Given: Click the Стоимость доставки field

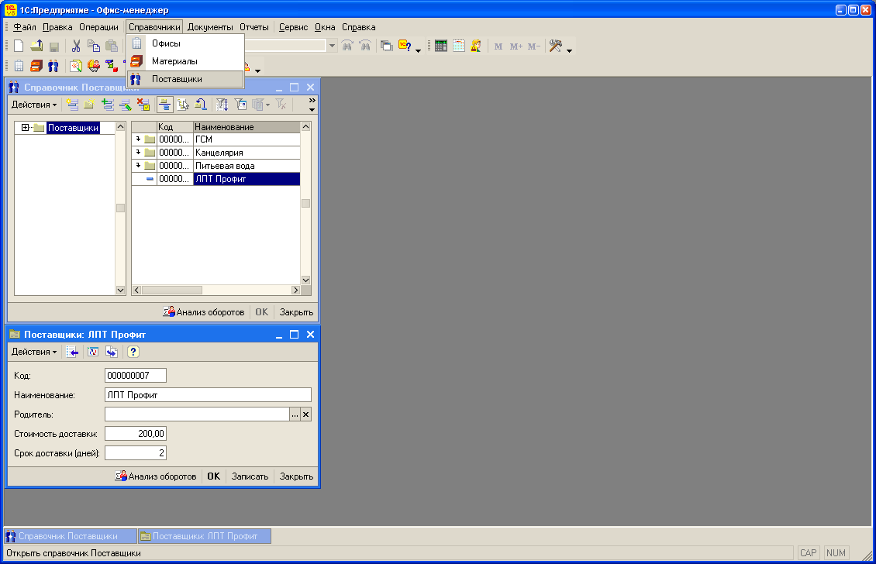Looking at the screenshot, I should click(136, 433).
